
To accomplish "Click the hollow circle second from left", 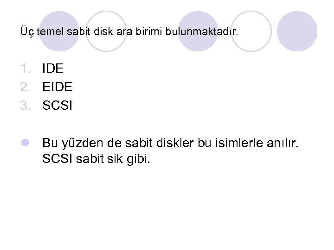I will pos(107,31).
